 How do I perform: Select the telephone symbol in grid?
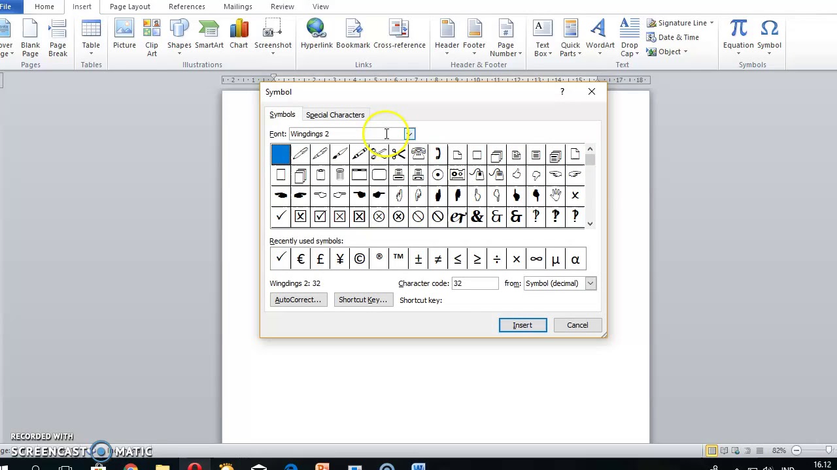[x=418, y=154]
